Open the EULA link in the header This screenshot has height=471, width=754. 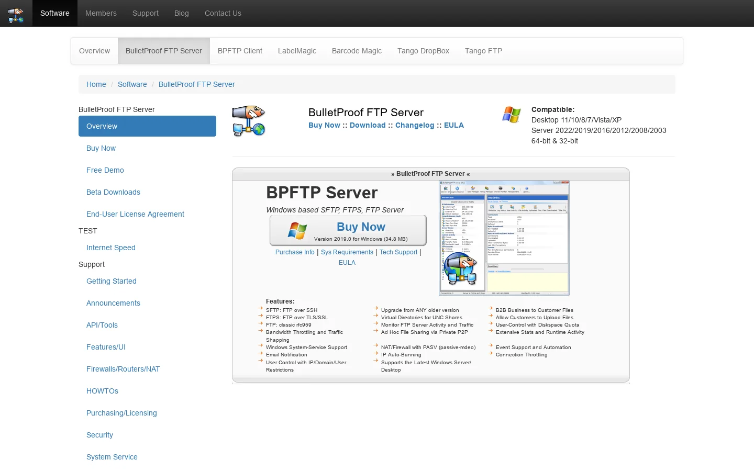tap(454, 125)
